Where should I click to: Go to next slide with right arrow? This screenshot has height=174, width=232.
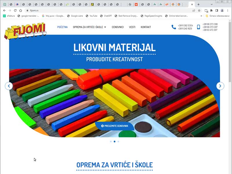220,86
